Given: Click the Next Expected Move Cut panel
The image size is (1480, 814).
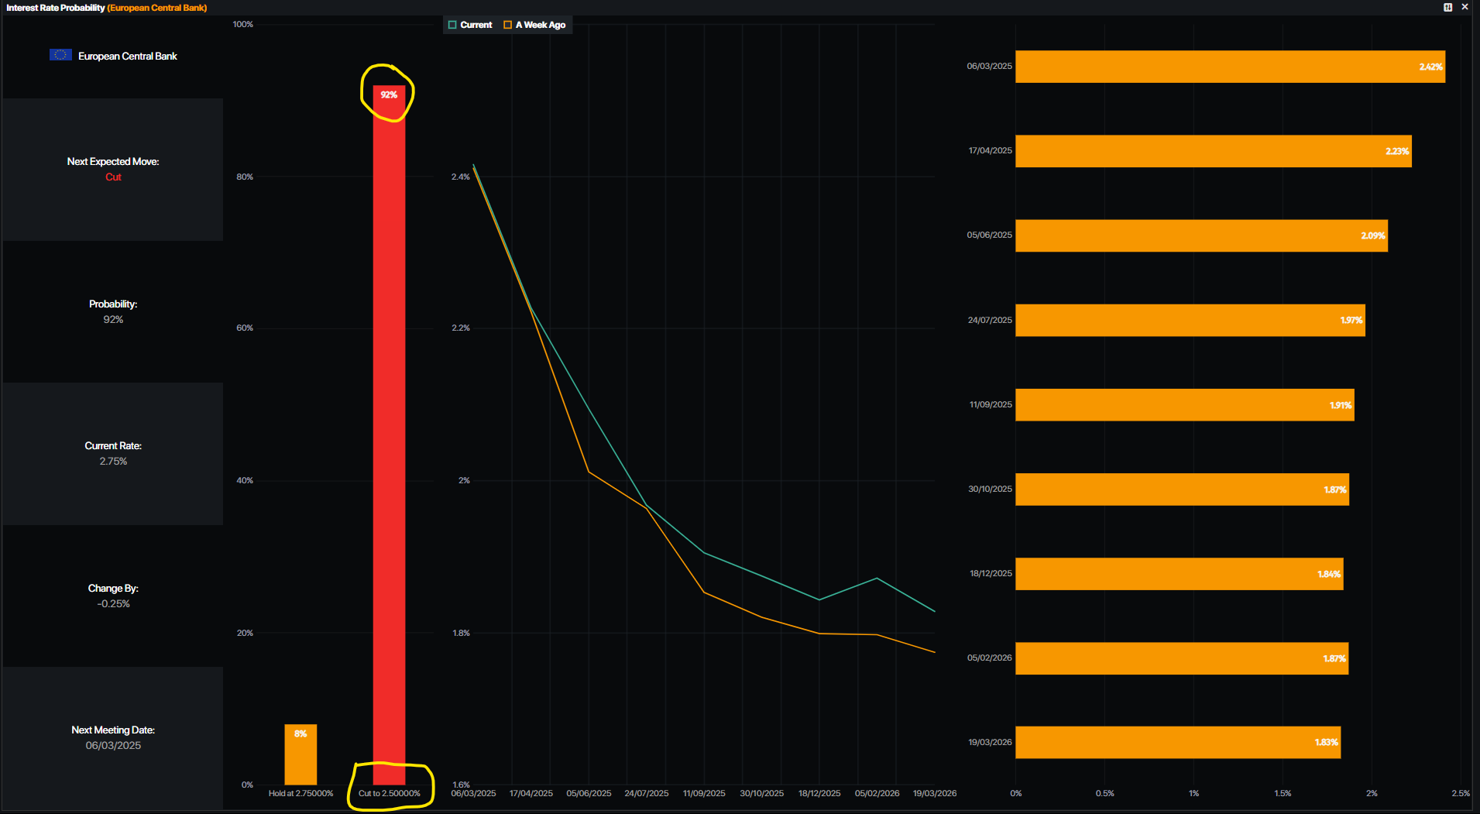Looking at the screenshot, I should pyautogui.click(x=113, y=169).
